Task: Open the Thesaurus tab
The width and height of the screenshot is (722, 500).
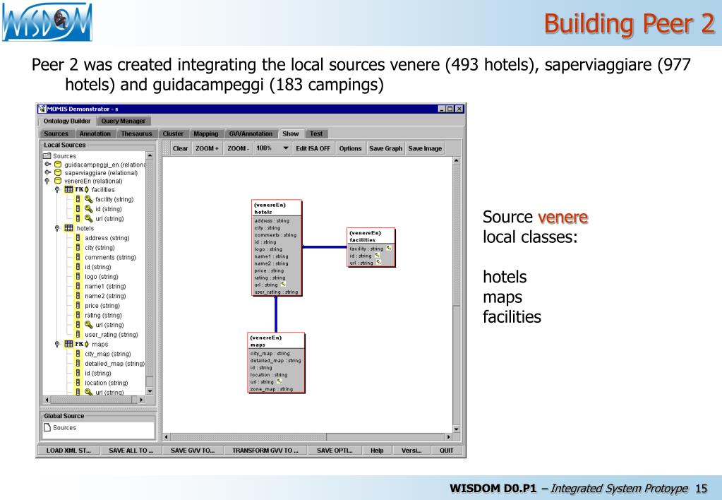Action: pos(136,133)
